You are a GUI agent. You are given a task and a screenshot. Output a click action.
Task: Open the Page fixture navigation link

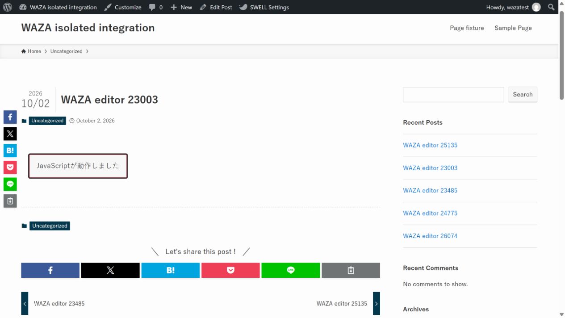(x=467, y=28)
